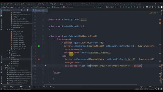Open the Tools menu
This screenshot has height=92, width=163.
pos(47,4)
